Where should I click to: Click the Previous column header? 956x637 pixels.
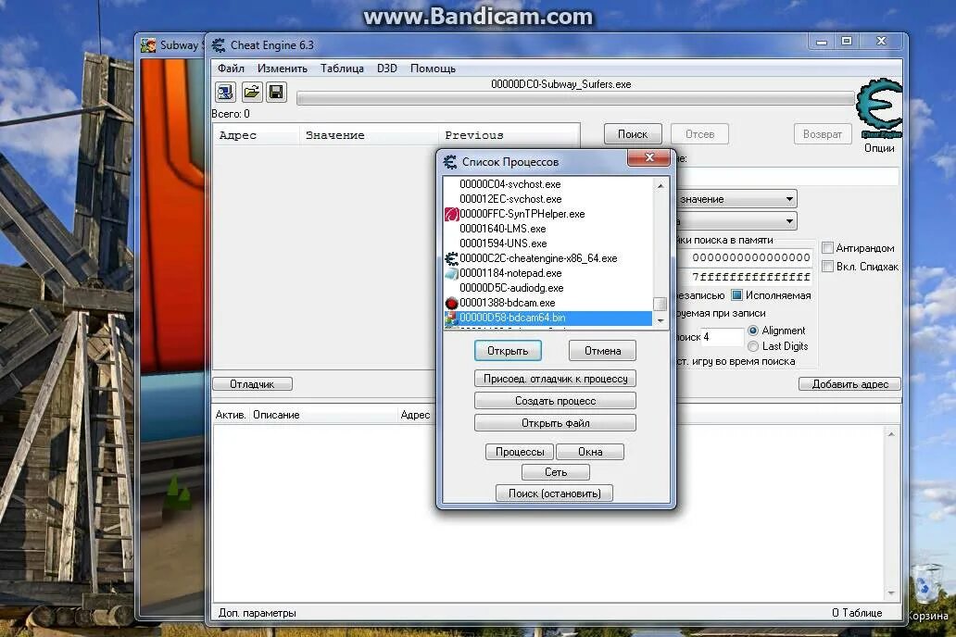tap(509, 135)
